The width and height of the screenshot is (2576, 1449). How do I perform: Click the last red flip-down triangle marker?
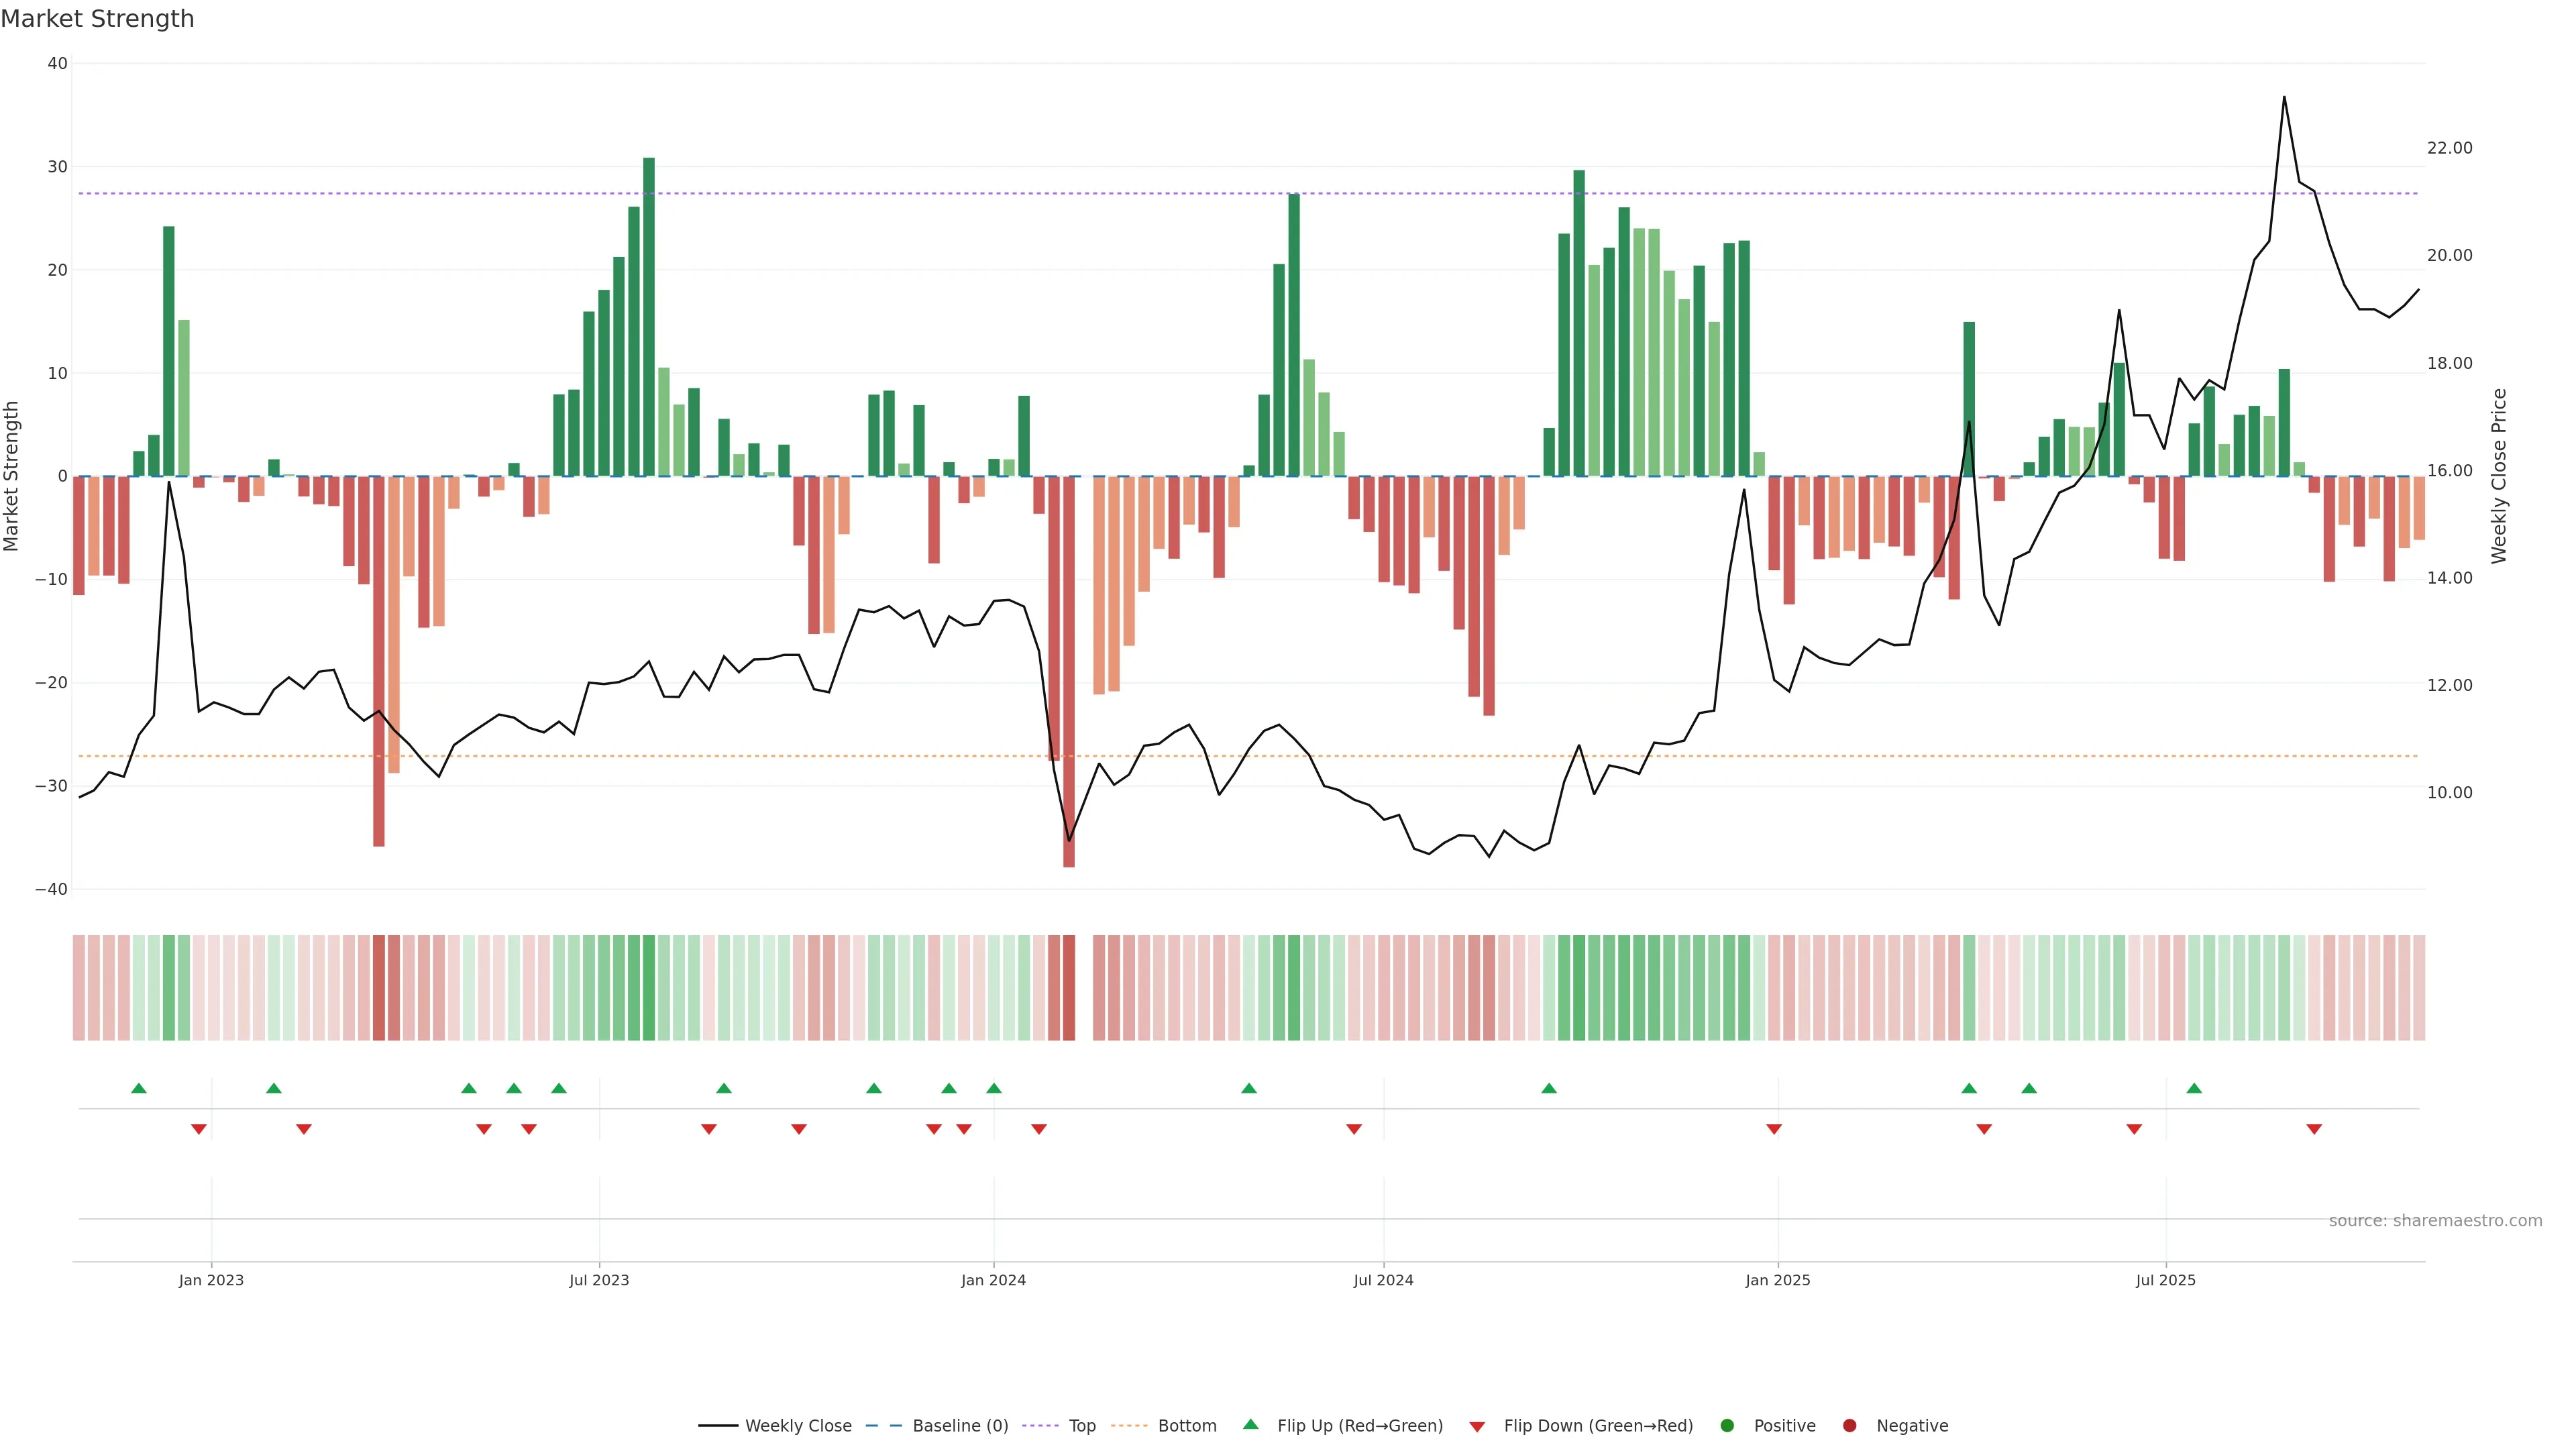tap(2314, 1129)
